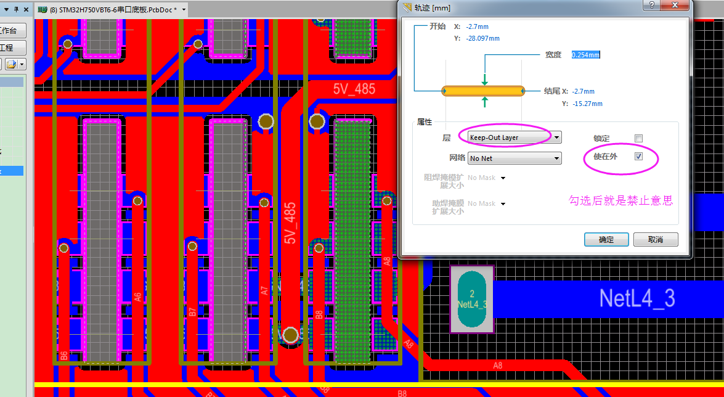Open the document tab list arrow
The height and width of the screenshot is (397, 724).
click(x=184, y=10)
